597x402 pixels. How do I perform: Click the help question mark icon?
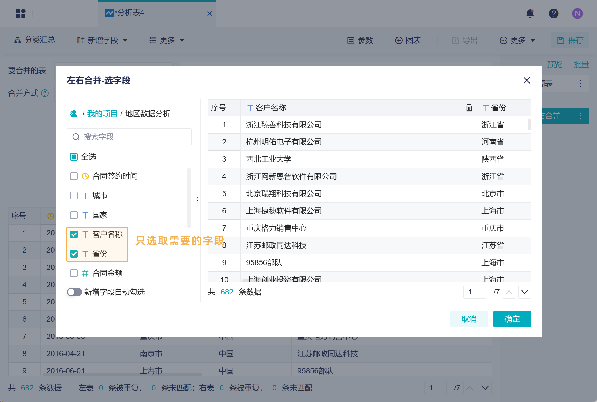(554, 13)
